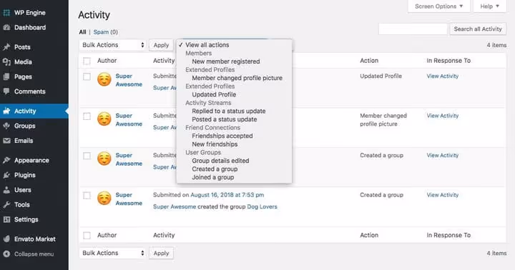
Task: Choose Created a group in filter list
Action: click(215, 169)
